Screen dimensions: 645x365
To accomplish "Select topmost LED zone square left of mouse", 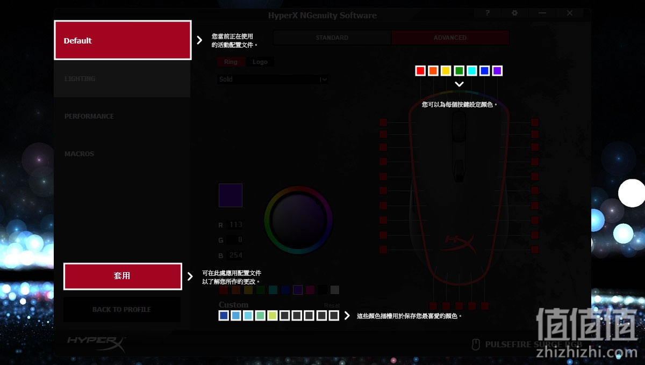I will 383,122.
